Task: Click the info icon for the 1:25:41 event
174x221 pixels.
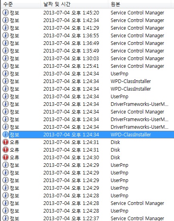Action: (6, 66)
